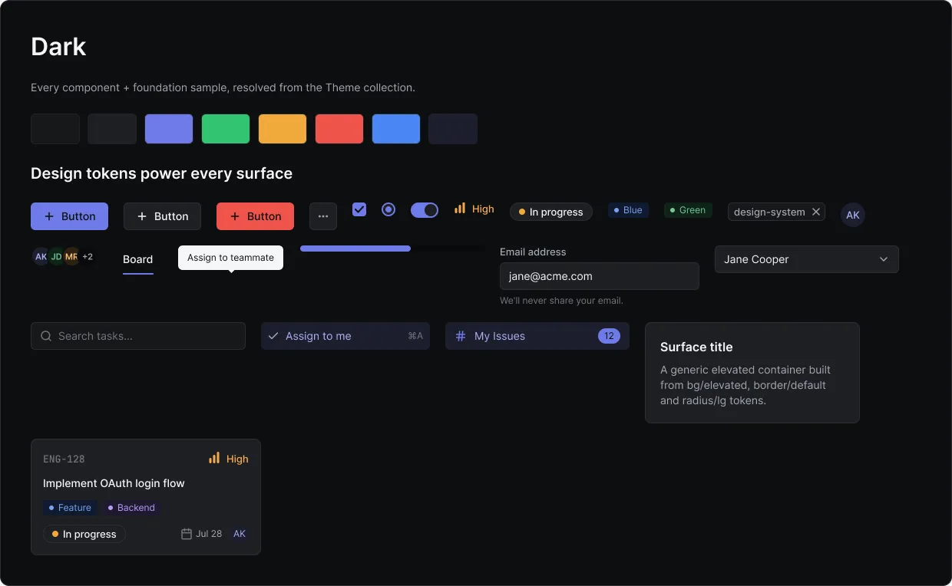The height and width of the screenshot is (586, 952).
Task: Click the ENG-128 issue identifier
Action: pyautogui.click(x=64, y=459)
